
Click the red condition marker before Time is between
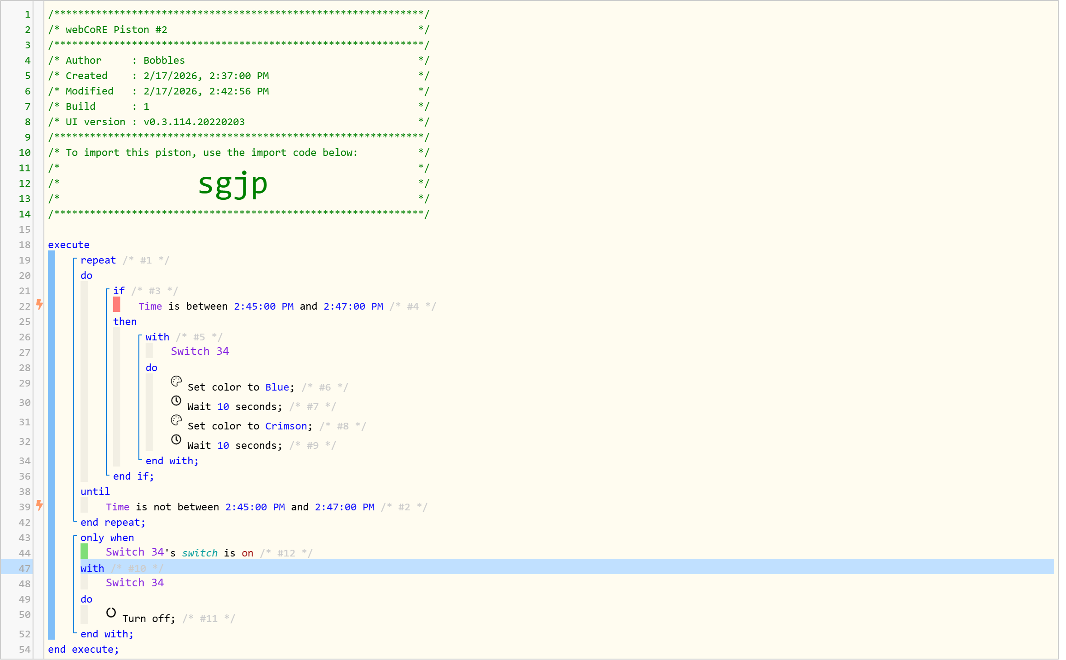(117, 305)
